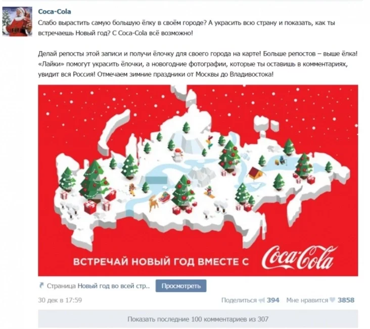This screenshot has height=329, width=370.
Task: Click the megaphone share icon
Action: [261, 300]
